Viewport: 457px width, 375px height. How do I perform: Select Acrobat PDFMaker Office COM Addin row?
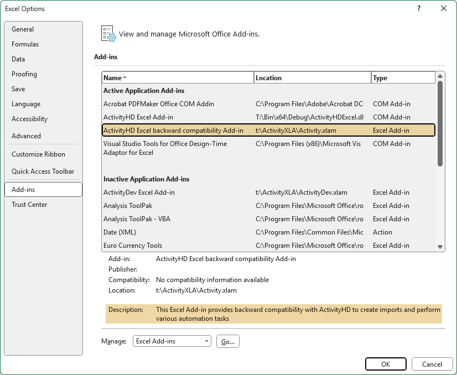[x=268, y=104]
